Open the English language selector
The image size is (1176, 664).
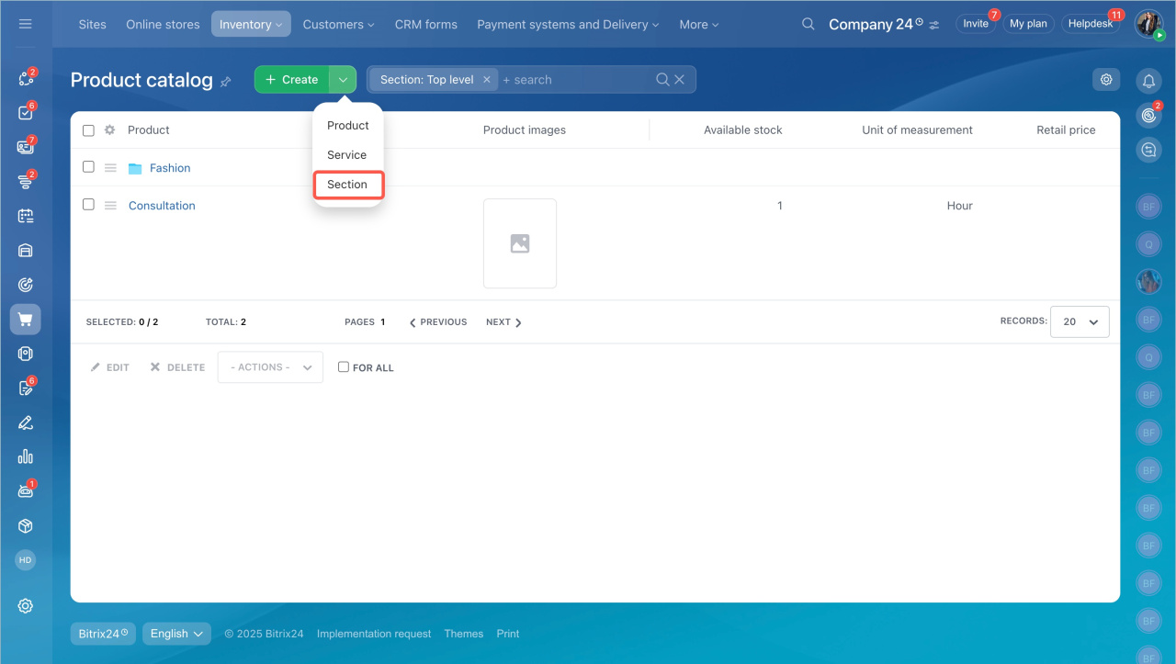[x=176, y=634]
